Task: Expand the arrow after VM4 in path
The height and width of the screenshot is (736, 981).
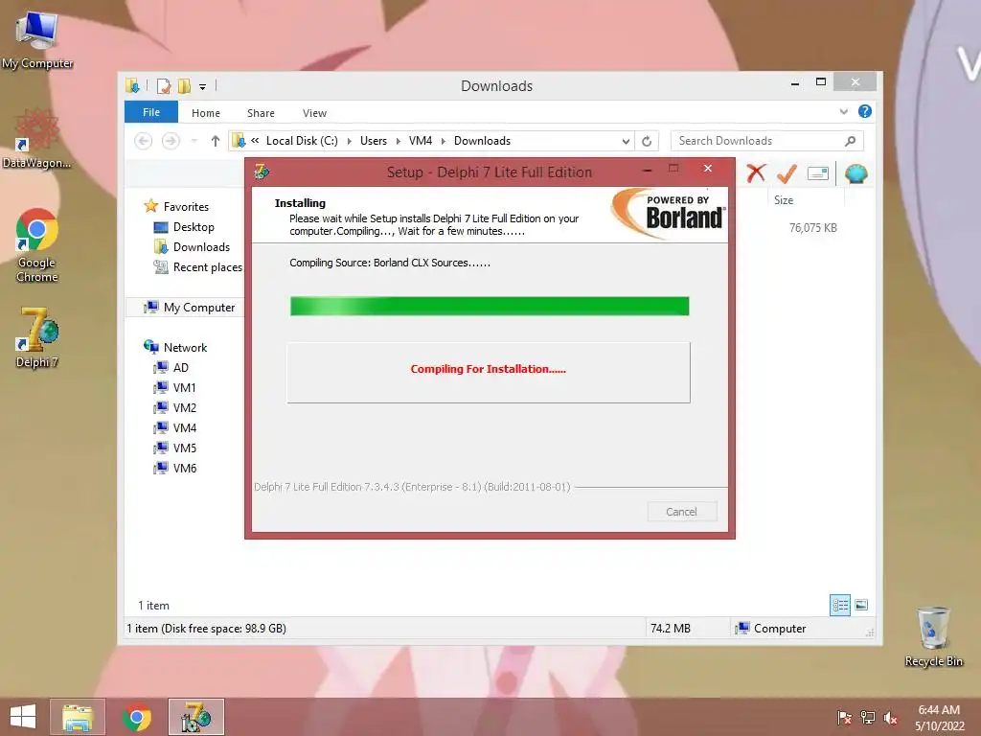Action: click(443, 142)
